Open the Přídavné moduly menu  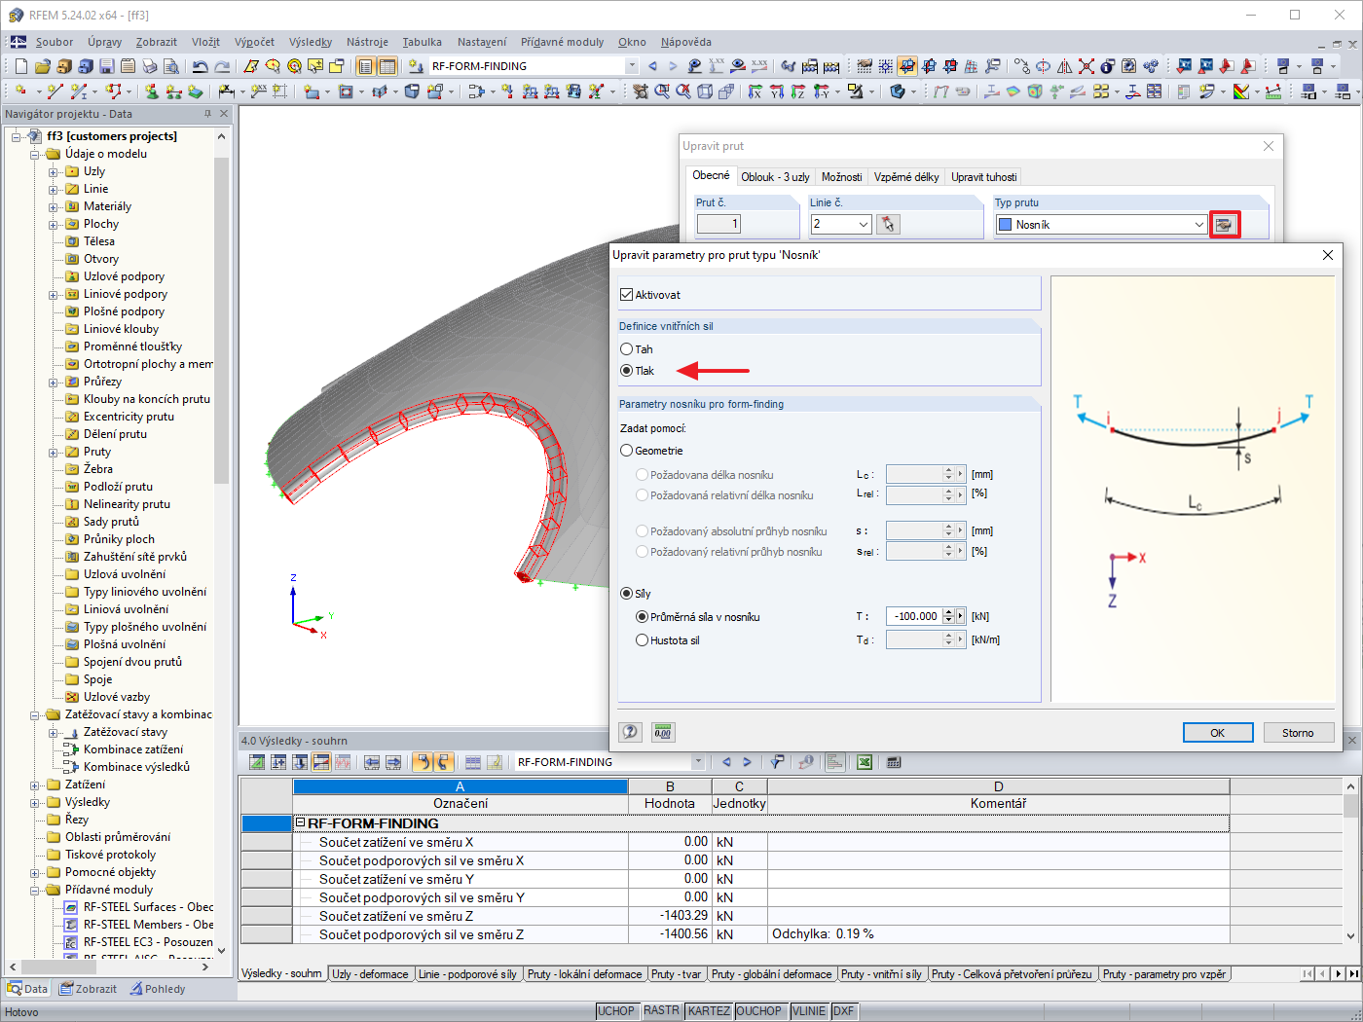click(x=562, y=42)
